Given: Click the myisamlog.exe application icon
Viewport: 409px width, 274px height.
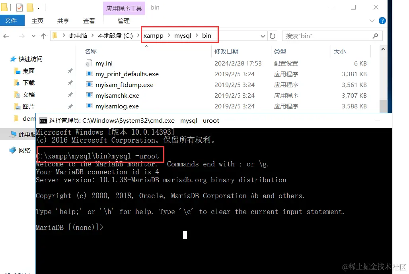Looking at the screenshot, I should coord(89,106).
